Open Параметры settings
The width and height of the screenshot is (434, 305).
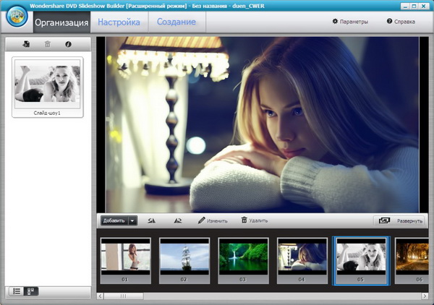click(350, 22)
